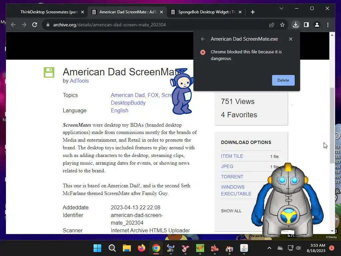Open the Java coffee cup taskbar app
The width and height of the screenshot is (341, 256).
tap(244, 248)
